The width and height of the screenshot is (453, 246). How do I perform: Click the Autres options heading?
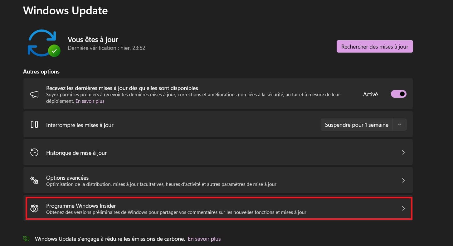pos(41,72)
